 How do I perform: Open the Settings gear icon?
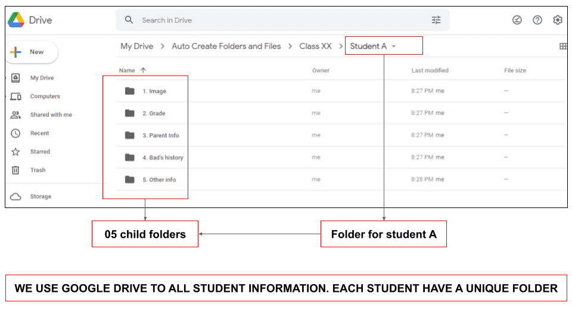point(558,20)
